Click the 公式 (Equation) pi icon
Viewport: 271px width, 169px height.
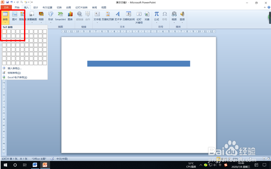[157, 14]
